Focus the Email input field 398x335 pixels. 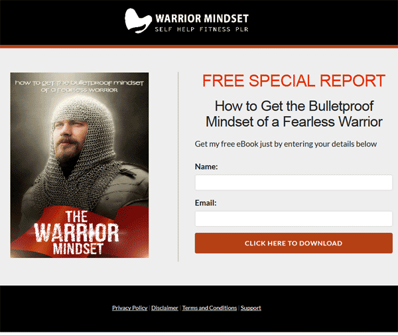[294, 219]
